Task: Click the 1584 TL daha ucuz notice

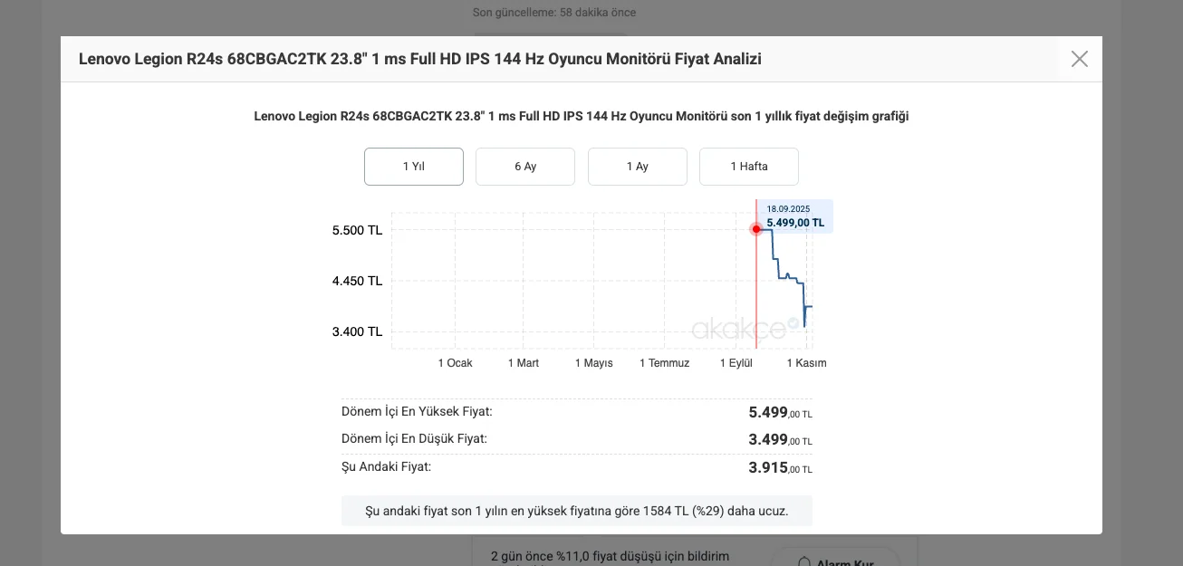Action: [577, 511]
